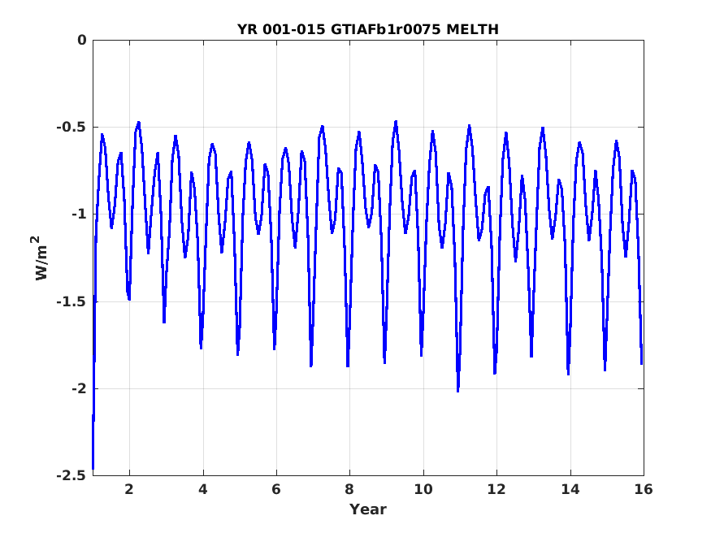Click the x-axis tick label '10'
The width and height of the screenshot is (711, 533).
[423, 489]
